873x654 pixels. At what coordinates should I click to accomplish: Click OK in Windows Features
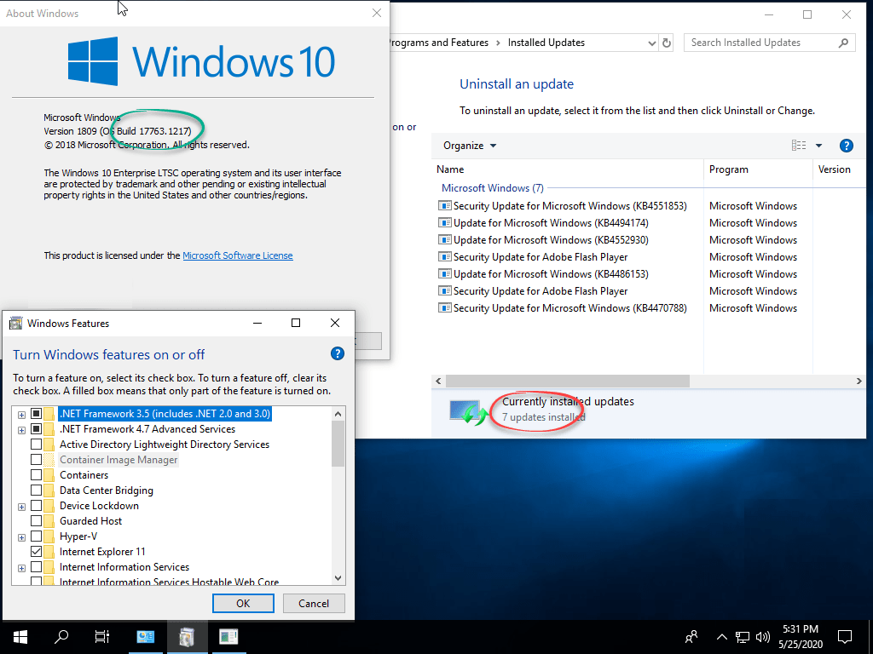point(243,604)
